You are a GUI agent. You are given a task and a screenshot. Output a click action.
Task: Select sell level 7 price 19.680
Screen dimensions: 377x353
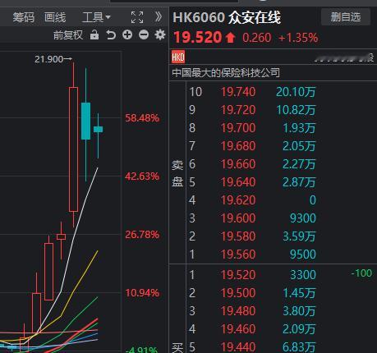[238, 146]
